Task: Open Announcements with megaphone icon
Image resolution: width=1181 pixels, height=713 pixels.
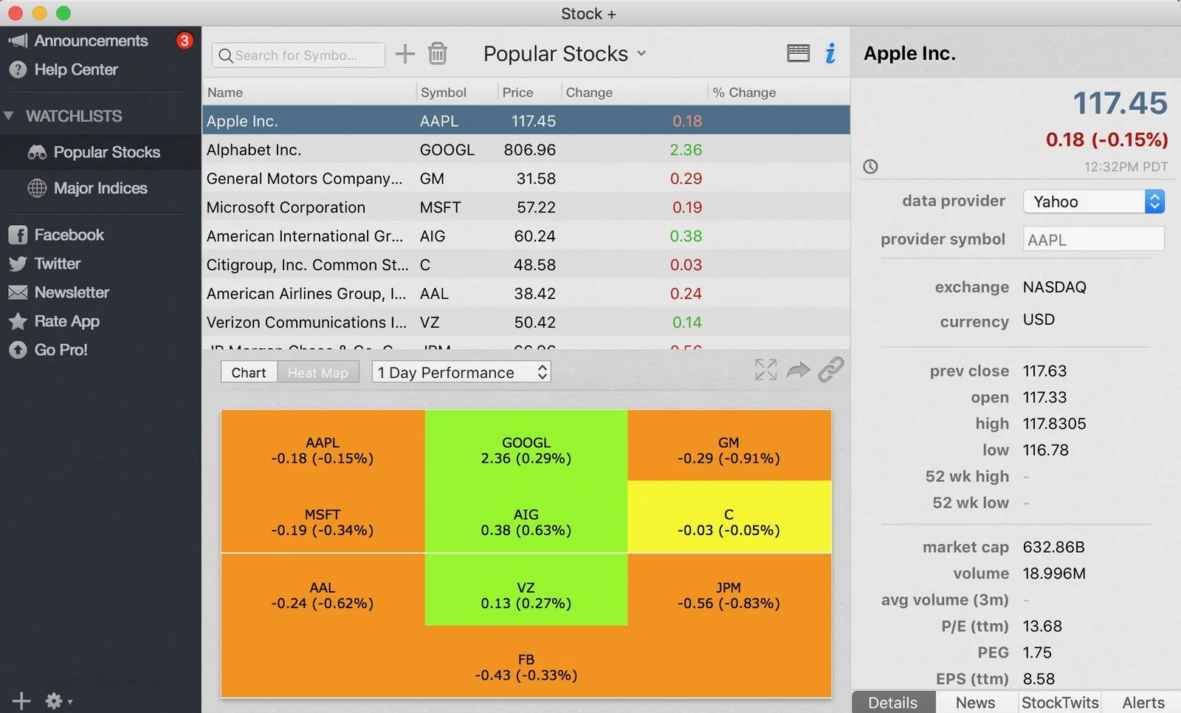Action: click(78, 41)
